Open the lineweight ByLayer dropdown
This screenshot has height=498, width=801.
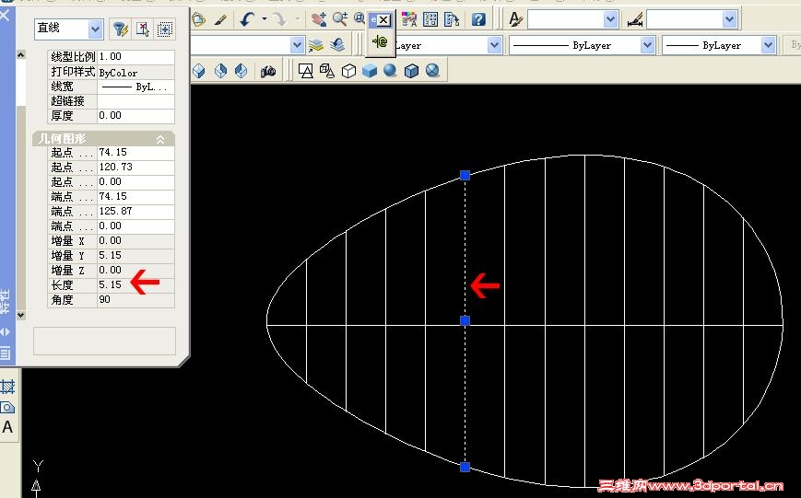[x=769, y=45]
